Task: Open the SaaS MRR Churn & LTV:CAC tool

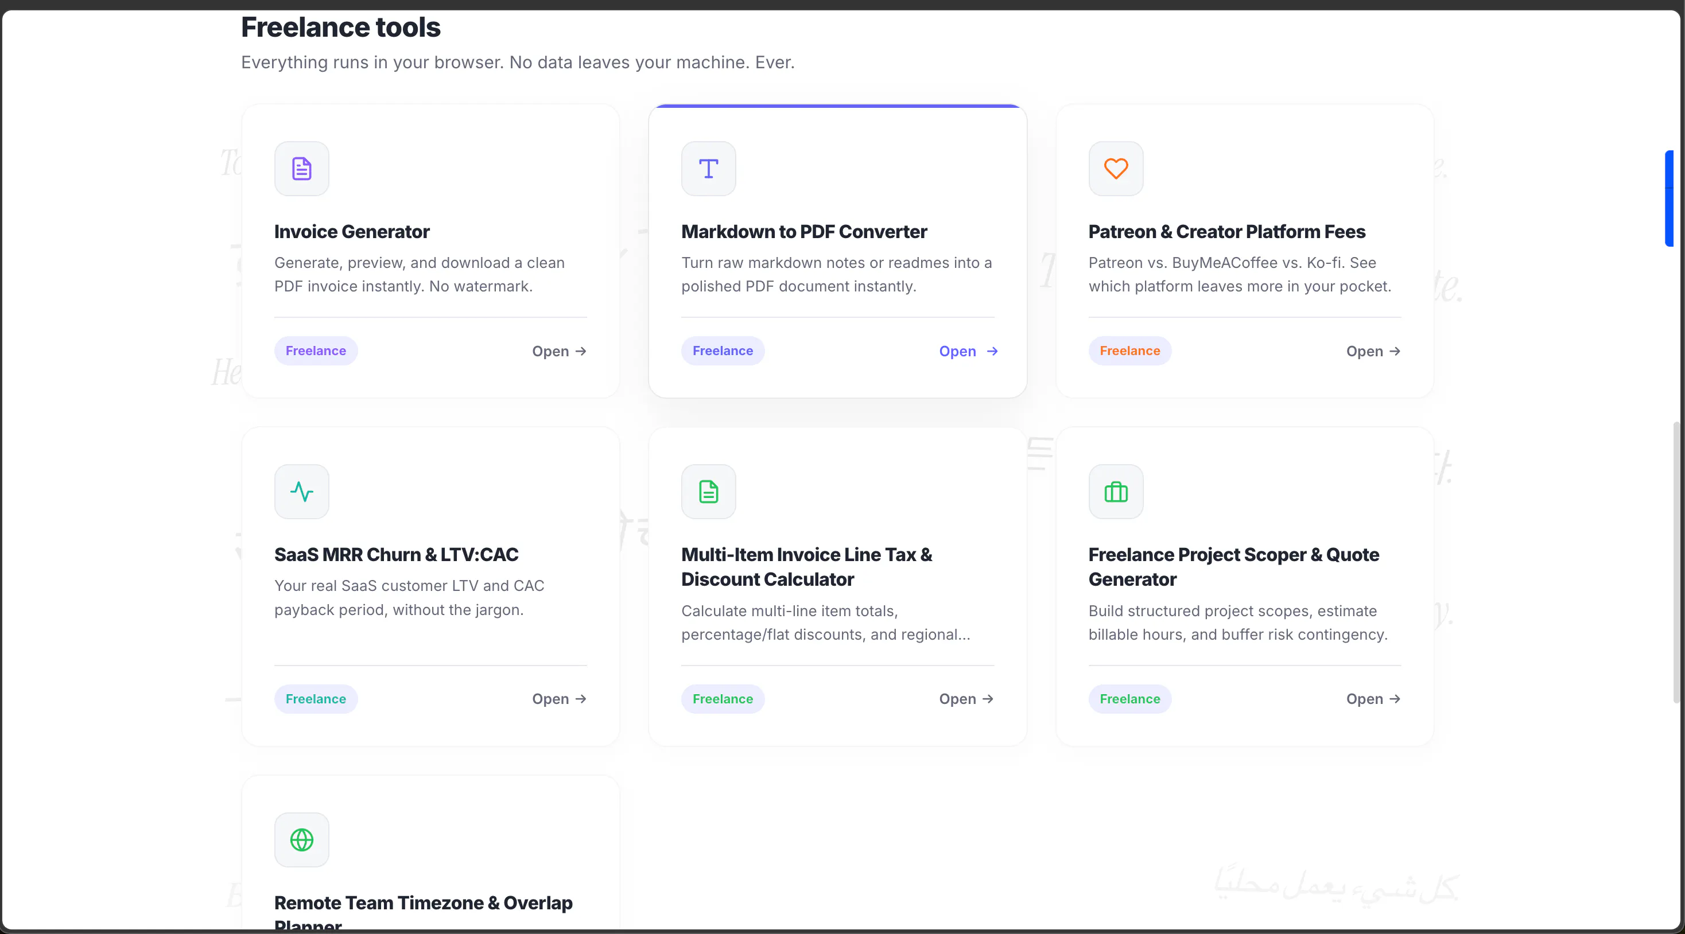Action: point(559,699)
